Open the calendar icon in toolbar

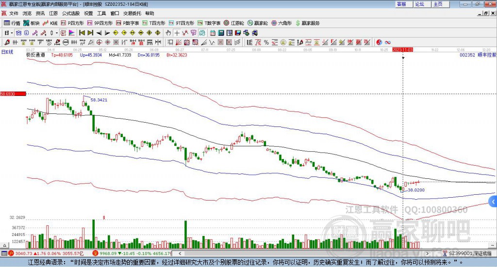[213, 33]
